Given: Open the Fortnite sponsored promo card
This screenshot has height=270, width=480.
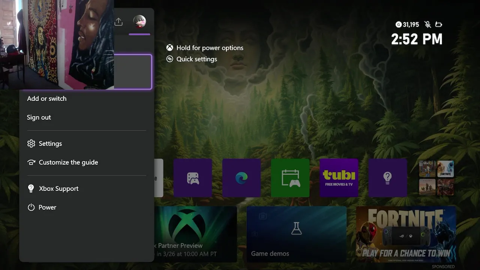Looking at the screenshot, I should point(406,234).
